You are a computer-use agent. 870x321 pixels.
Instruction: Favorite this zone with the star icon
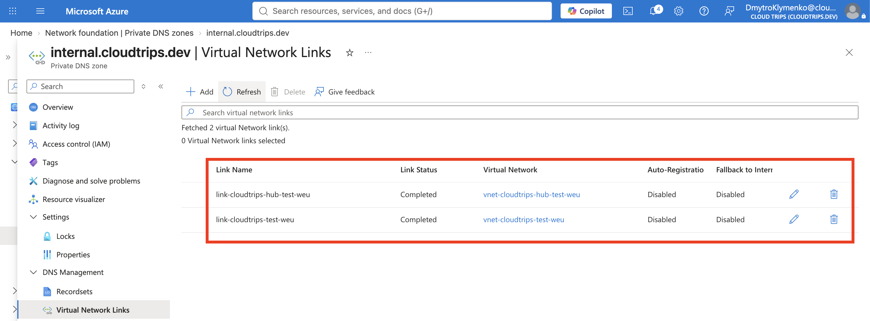point(349,53)
